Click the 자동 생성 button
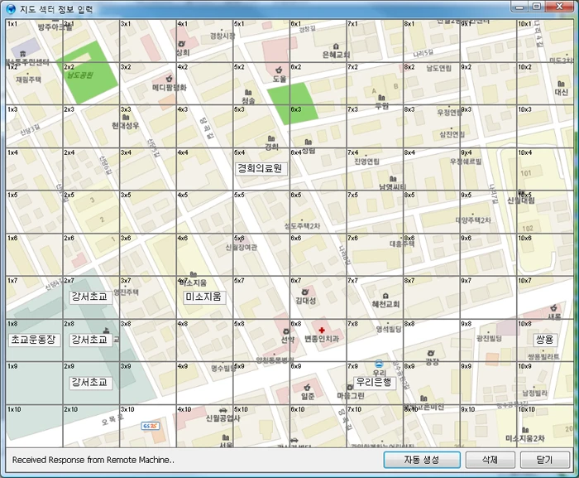This screenshot has height=478, width=579. click(422, 460)
